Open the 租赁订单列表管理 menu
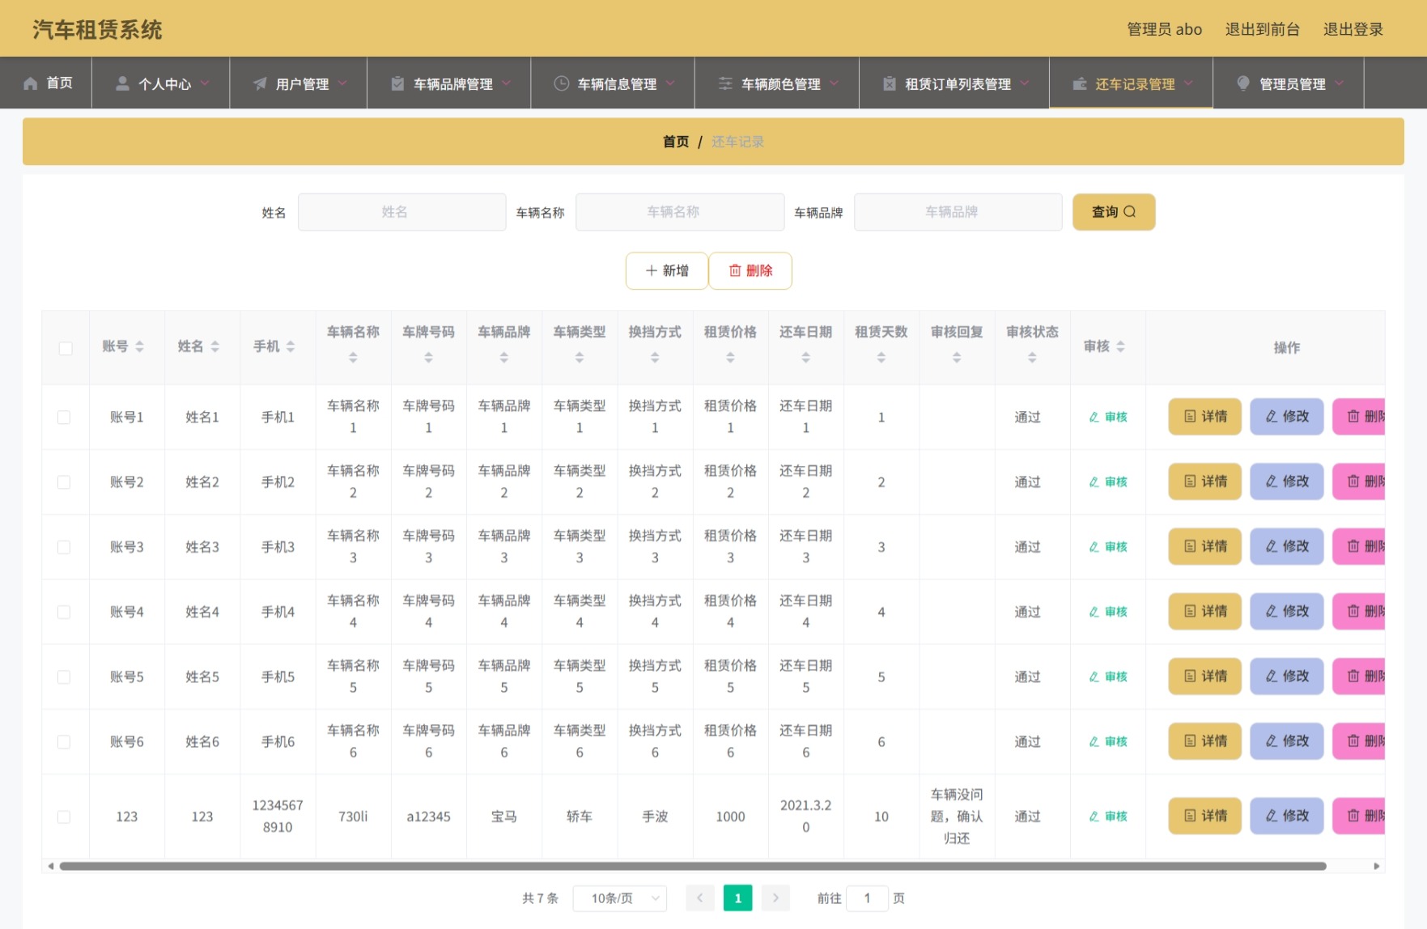The image size is (1427, 929). (954, 83)
